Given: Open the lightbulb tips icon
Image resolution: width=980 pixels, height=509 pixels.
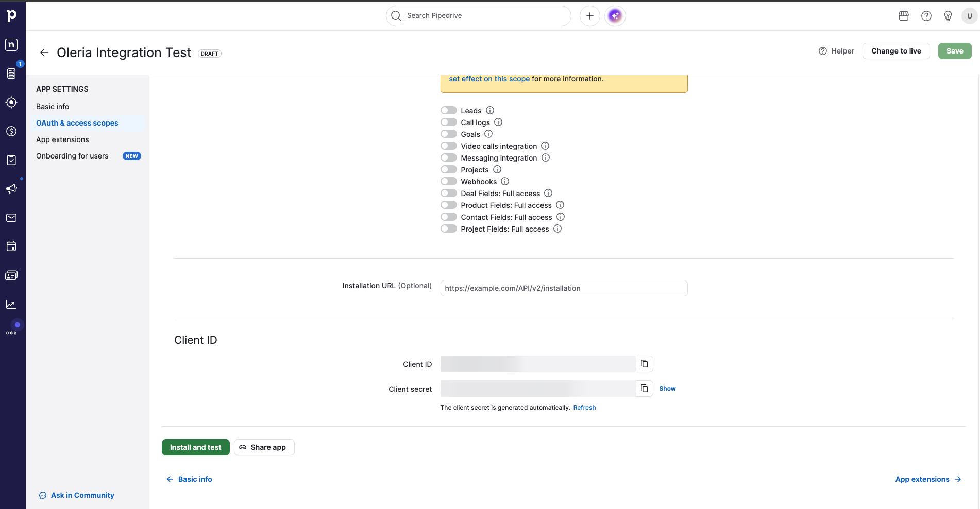Looking at the screenshot, I should coord(948,16).
